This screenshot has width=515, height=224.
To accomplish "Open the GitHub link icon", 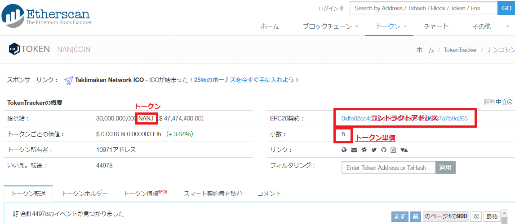I will tap(383, 150).
